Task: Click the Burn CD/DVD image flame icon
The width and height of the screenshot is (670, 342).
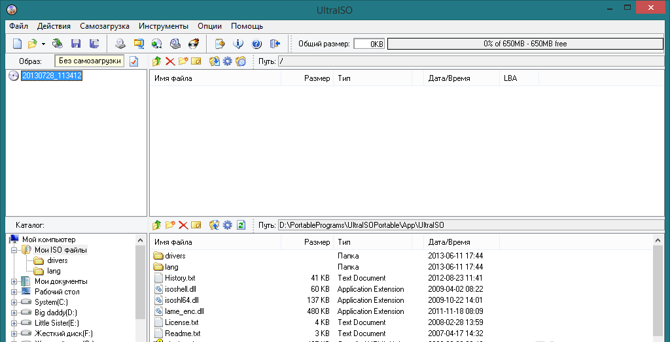Action: (x=194, y=44)
